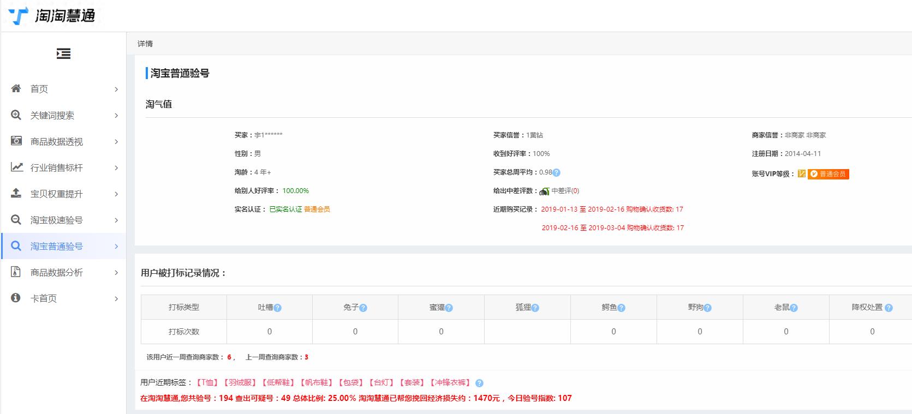Click the green 已实名认证 text
The height and width of the screenshot is (414, 912).
285,209
